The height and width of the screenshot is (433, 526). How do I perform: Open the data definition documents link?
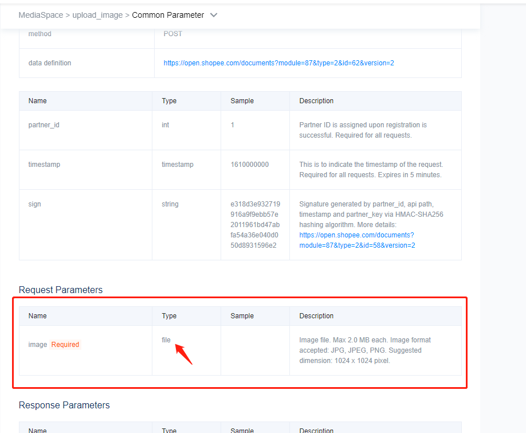[x=278, y=63]
